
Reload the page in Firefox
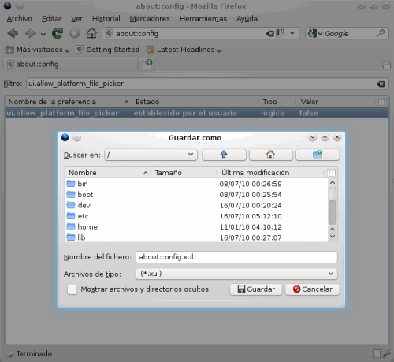(x=58, y=33)
